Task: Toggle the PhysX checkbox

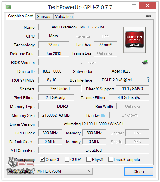Action: click(x=89, y=159)
